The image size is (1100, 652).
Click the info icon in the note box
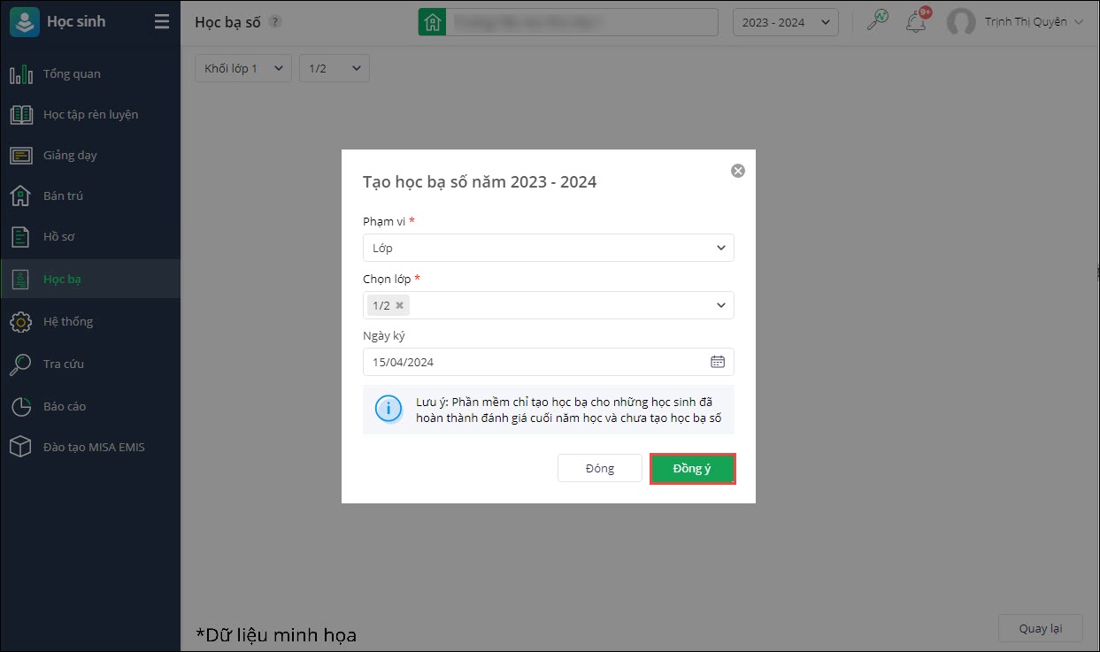(388, 409)
